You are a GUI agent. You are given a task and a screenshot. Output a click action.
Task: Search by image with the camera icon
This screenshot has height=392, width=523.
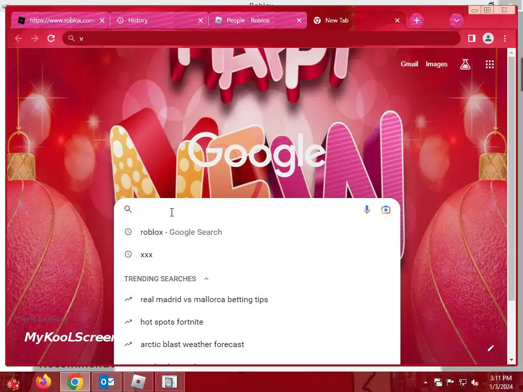386,210
